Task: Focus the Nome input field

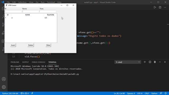Action: coord(31,11)
